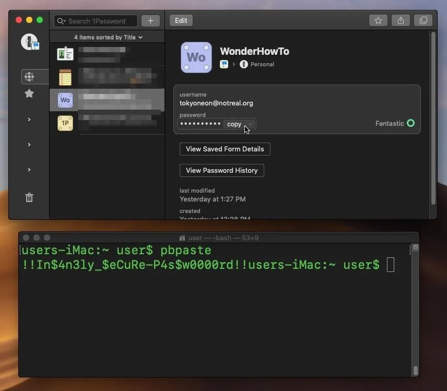Minimize the 1Password window

[x=29, y=20]
